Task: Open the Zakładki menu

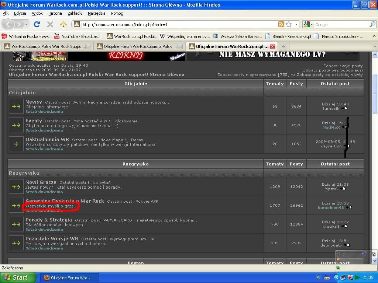Action: (75, 14)
